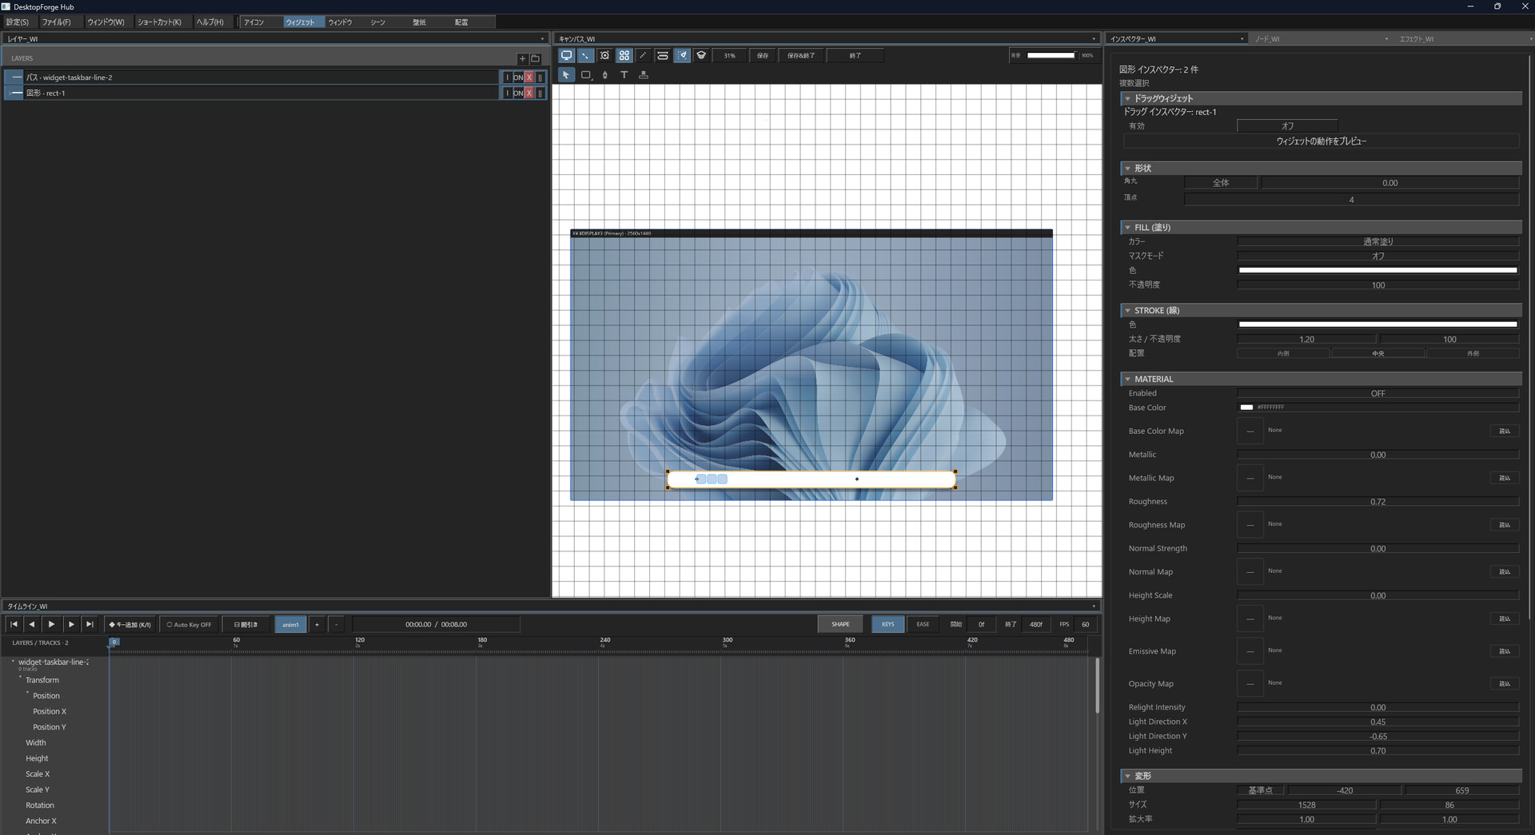Toggle the four-square grid view icon
The height and width of the screenshot is (835, 1535).
[x=624, y=55]
